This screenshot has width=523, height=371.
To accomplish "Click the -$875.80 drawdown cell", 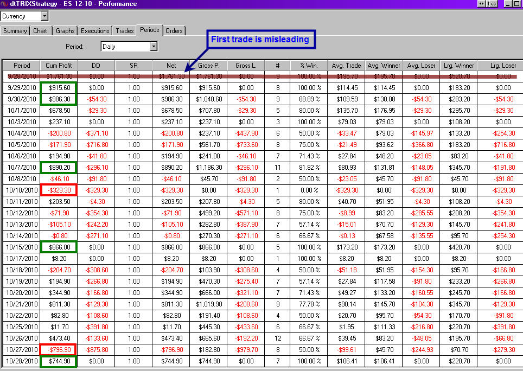I will point(96,349).
